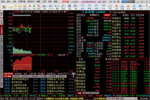Open the 报价 menu
150x100 pixels.
point(8,1)
